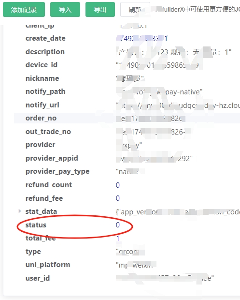Click the 添加记录 button
The width and height of the screenshot is (240, 300).
coord(24,10)
